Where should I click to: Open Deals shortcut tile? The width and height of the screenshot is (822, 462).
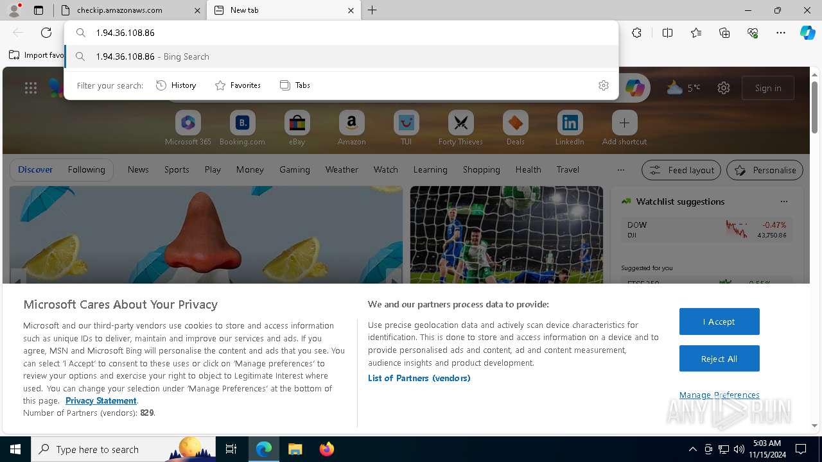coord(515,128)
